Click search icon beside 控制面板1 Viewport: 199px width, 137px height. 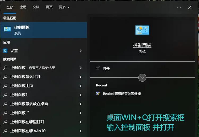coord(5,95)
